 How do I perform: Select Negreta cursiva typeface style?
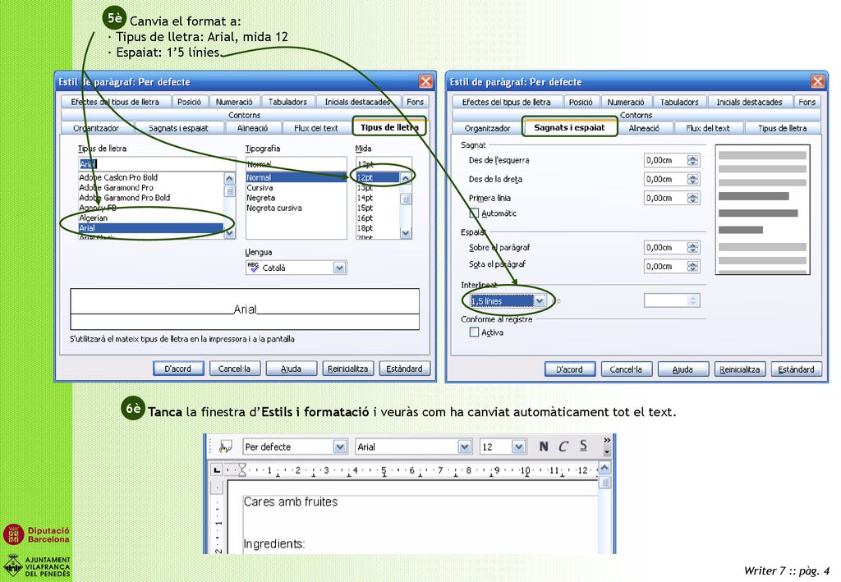point(296,208)
